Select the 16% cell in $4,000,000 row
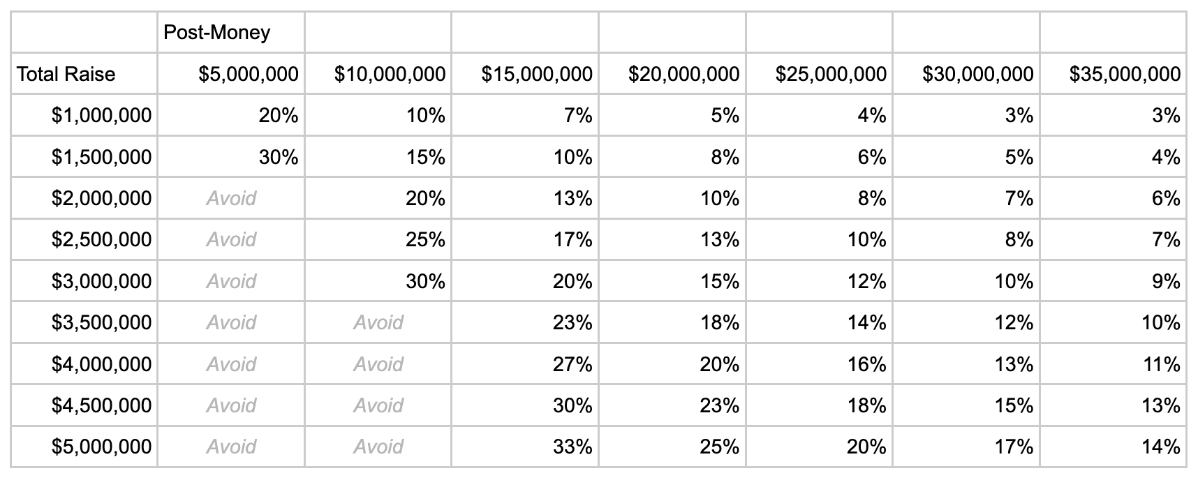Viewport: 1198px width, 480px height. pos(819,364)
